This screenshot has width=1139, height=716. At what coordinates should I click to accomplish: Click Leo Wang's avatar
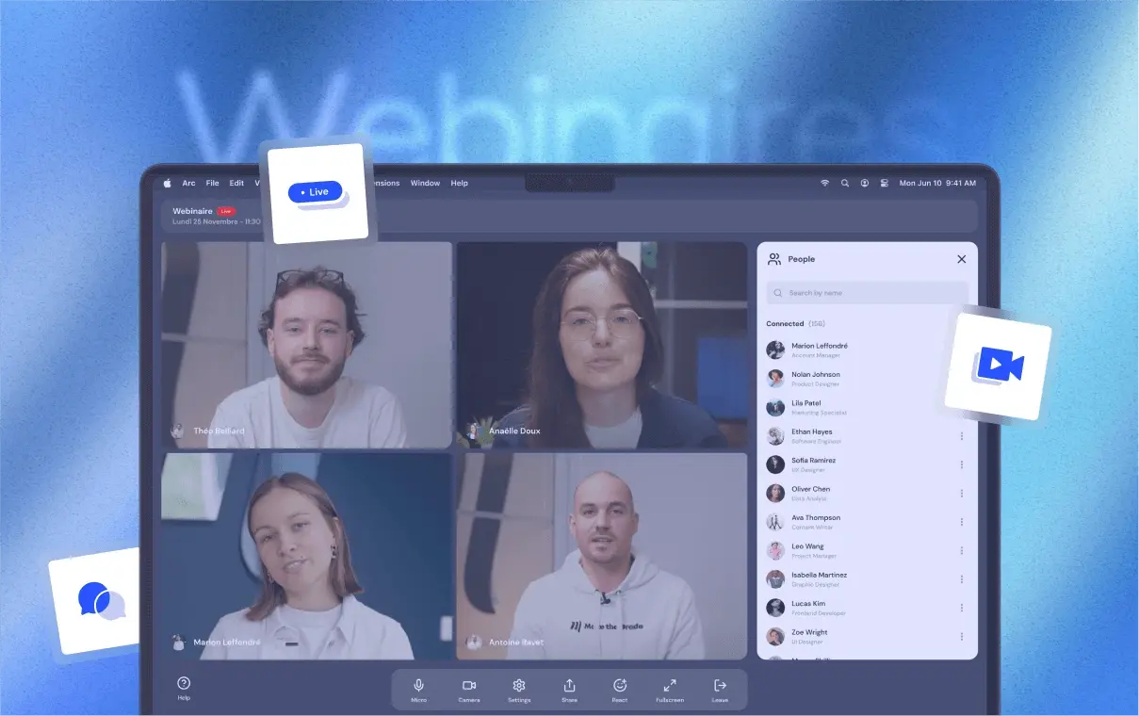(x=775, y=550)
